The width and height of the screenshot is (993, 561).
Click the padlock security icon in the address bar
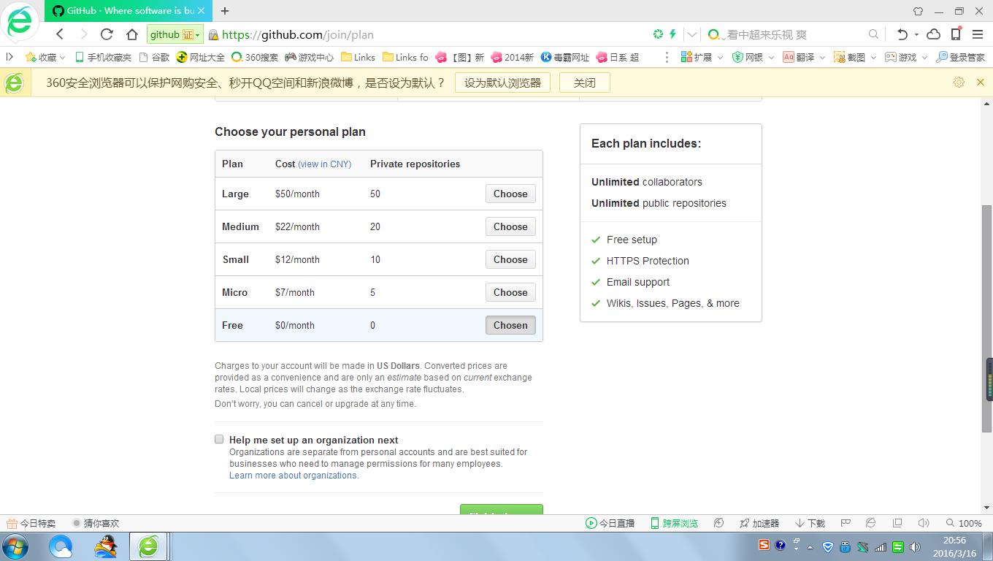point(213,34)
